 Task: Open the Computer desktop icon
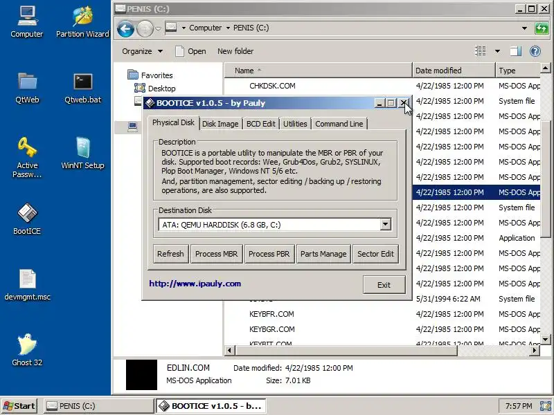click(27, 21)
